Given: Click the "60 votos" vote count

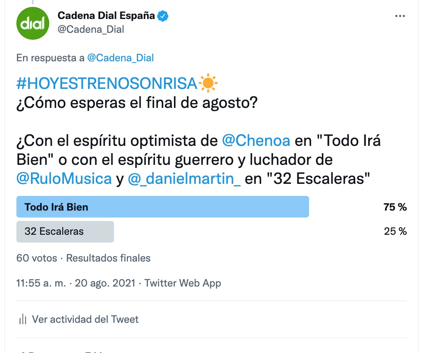Looking at the screenshot, I should (x=37, y=258).
